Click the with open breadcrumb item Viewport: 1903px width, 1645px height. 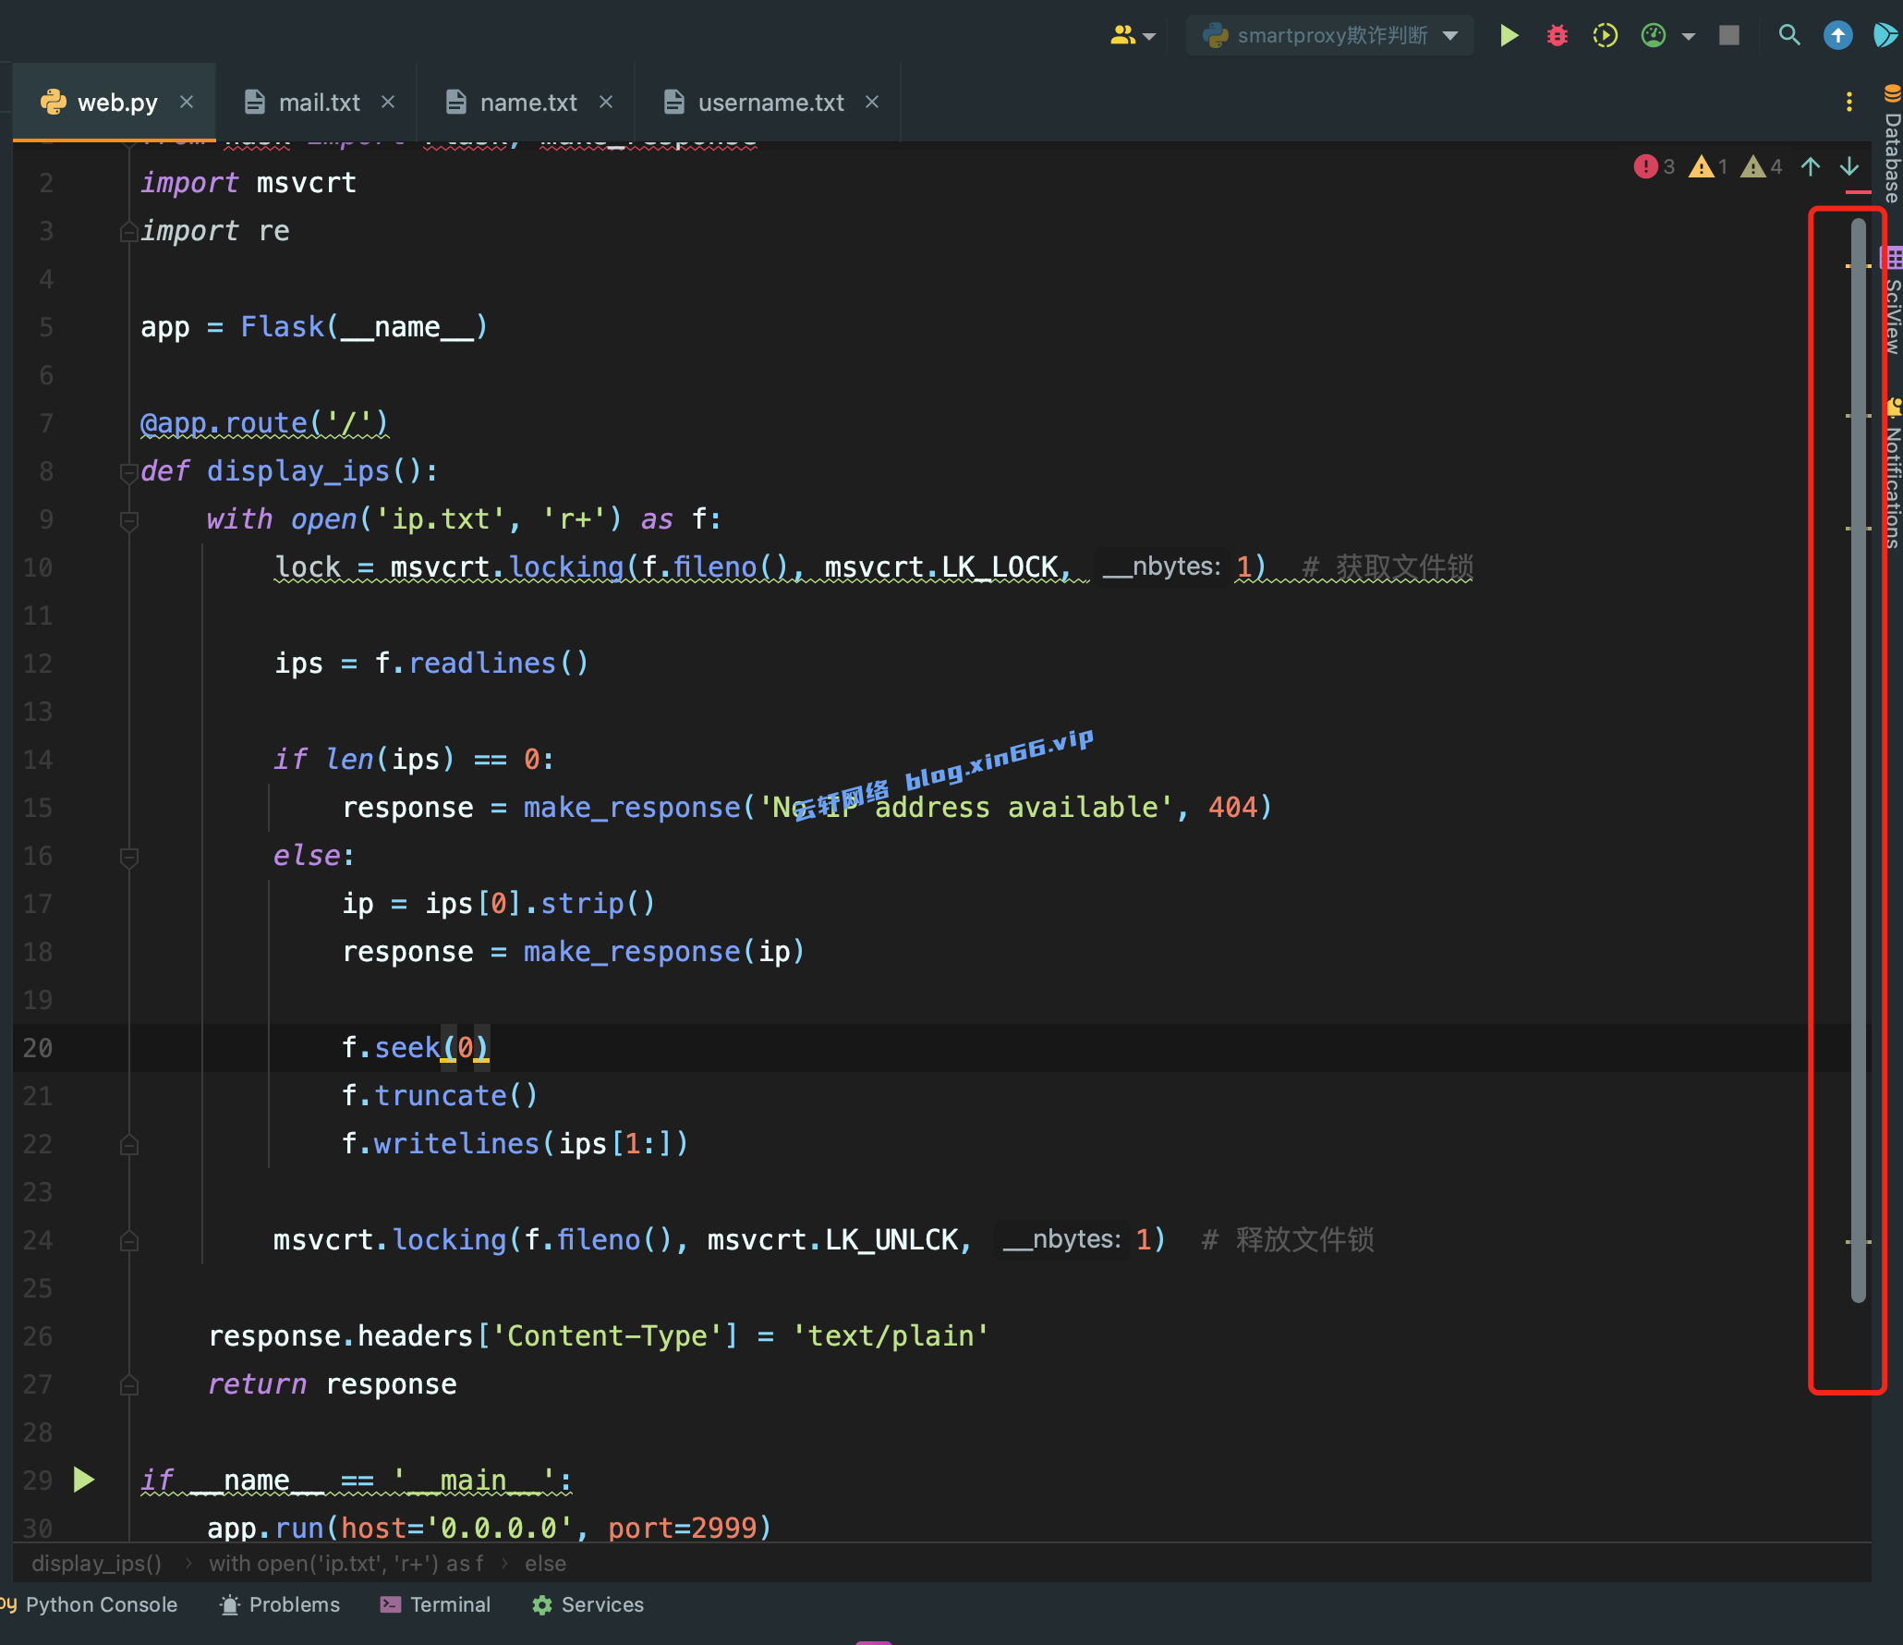tap(346, 1564)
